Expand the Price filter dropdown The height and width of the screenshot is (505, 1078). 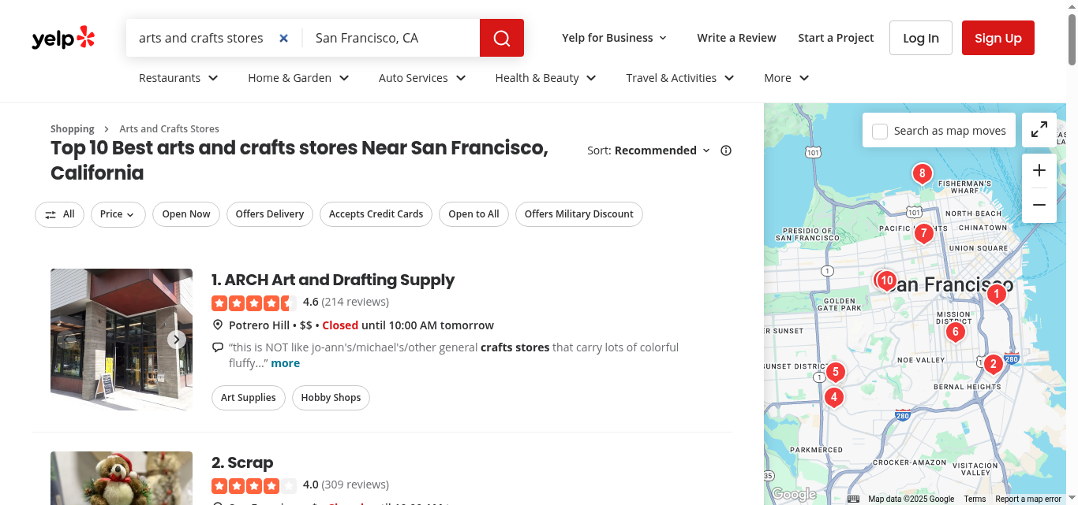[x=118, y=214]
